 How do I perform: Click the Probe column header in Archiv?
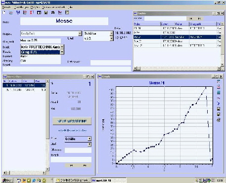click(x=147, y=24)
